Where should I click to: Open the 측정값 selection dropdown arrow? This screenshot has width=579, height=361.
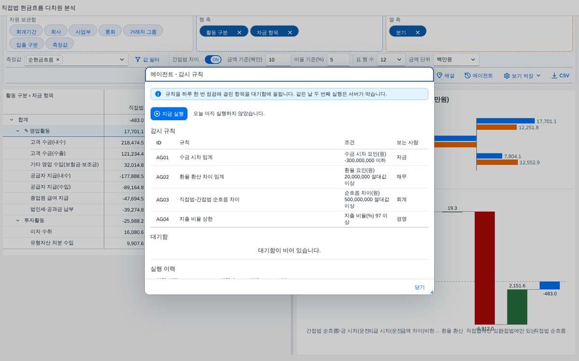[122, 60]
